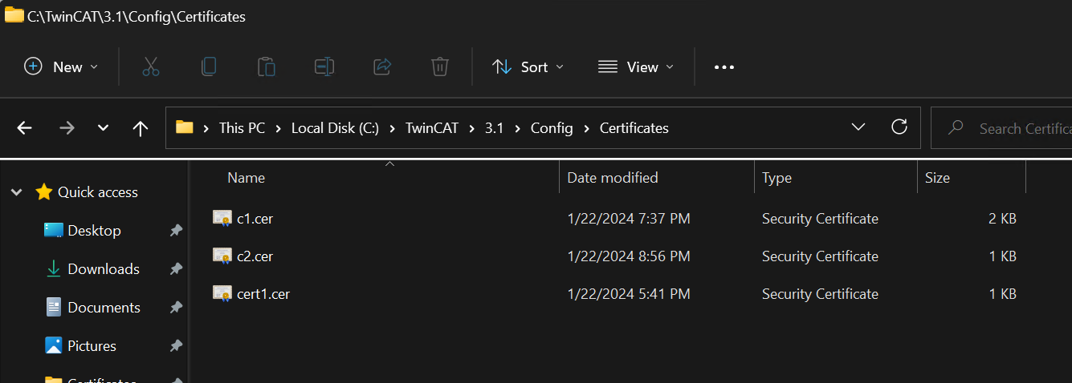Go back with the Back arrow
The image size is (1072, 383).
tap(25, 128)
